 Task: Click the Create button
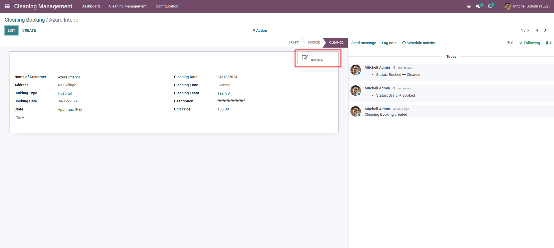point(29,31)
